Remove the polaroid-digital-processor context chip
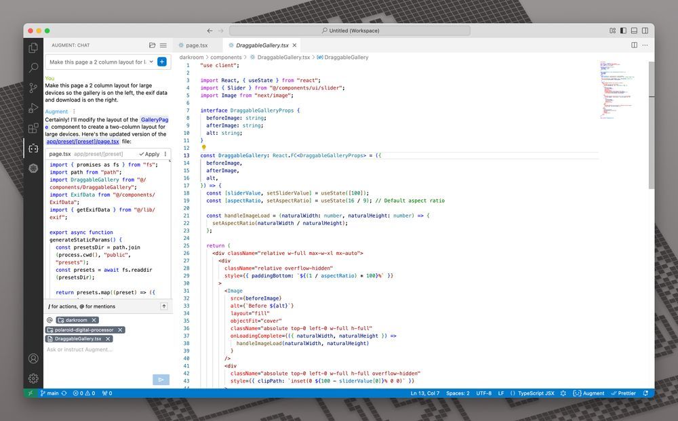The width and height of the screenshot is (678, 421). point(120,329)
